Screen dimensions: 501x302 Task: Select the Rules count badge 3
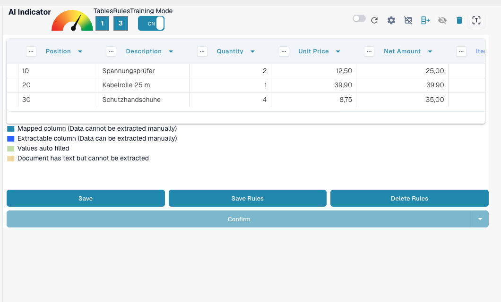click(x=121, y=23)
